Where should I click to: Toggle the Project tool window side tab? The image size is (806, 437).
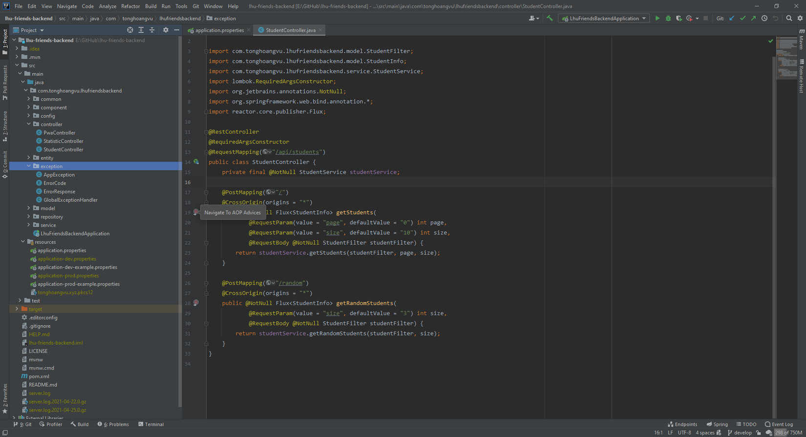(x=5, y=42)
